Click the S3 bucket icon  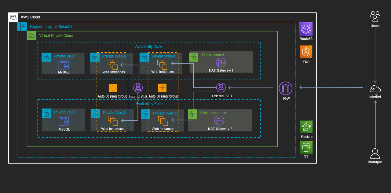pyautogui.click(x=306, y=147)
